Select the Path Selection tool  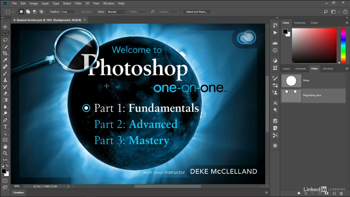5,133
